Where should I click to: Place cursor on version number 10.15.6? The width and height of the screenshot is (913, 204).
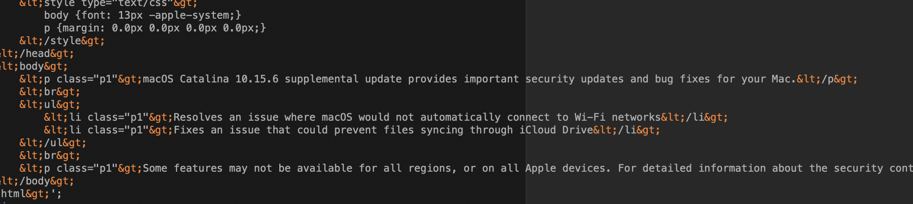[x=257, y=79]
